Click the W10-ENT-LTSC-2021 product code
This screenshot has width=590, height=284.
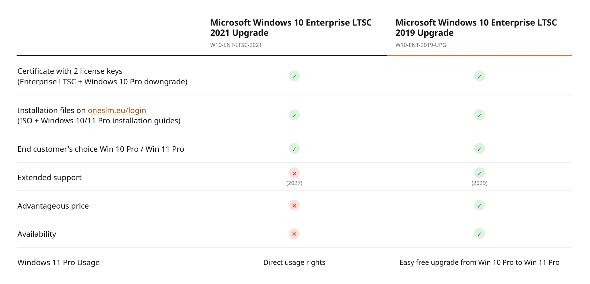click(236, 45)
